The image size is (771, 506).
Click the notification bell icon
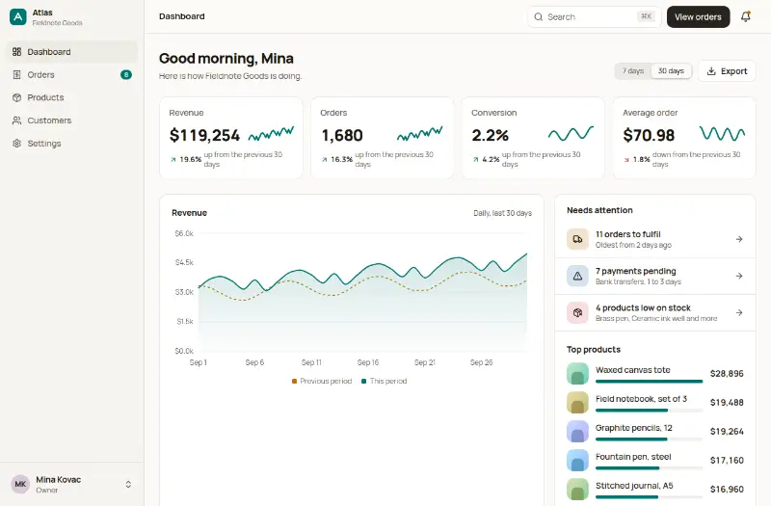coord(745,16)
